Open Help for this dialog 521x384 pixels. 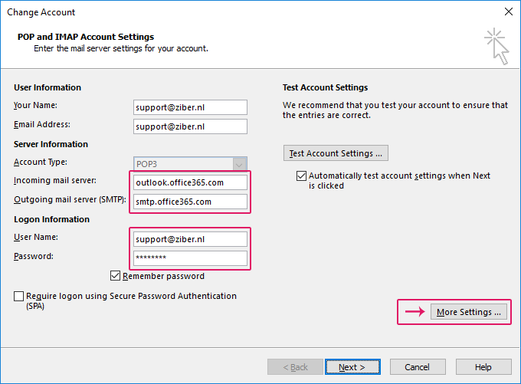pos(483,367)
